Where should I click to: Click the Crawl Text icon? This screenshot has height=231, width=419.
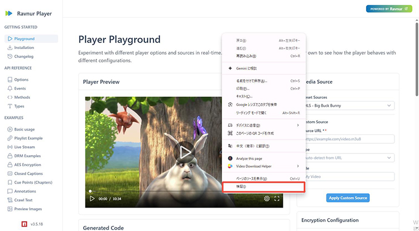tap(10, 200)
